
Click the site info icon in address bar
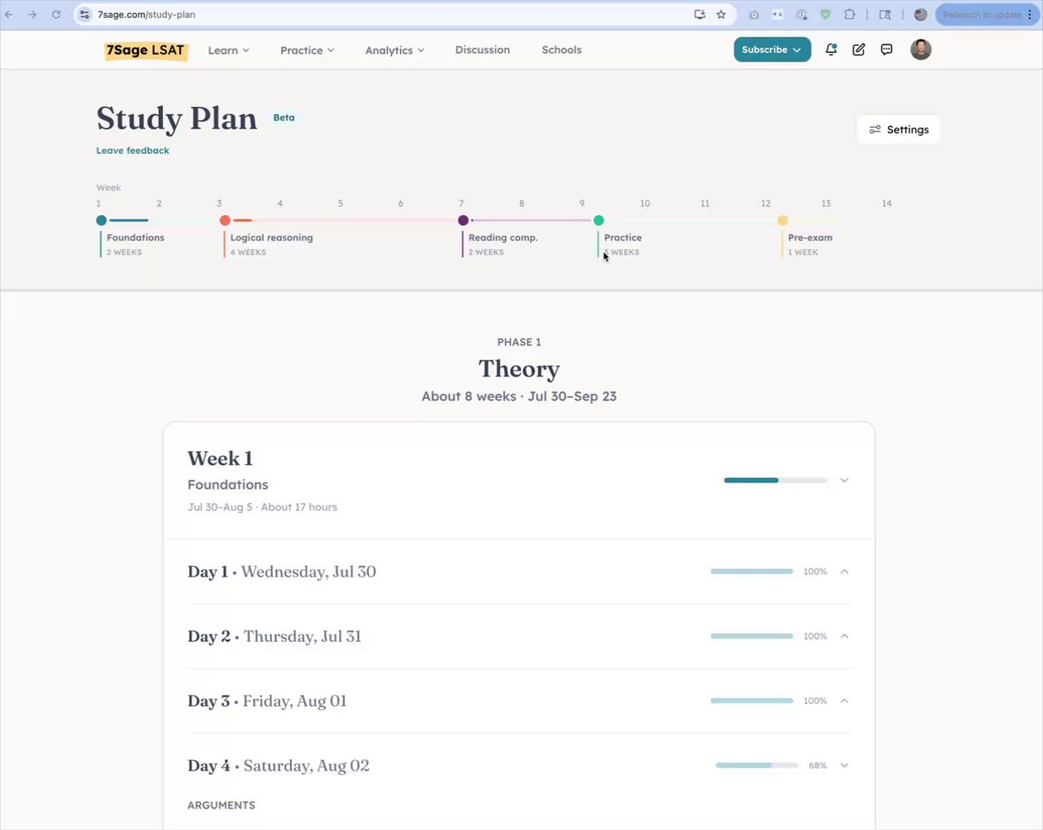tap(85, 15)
